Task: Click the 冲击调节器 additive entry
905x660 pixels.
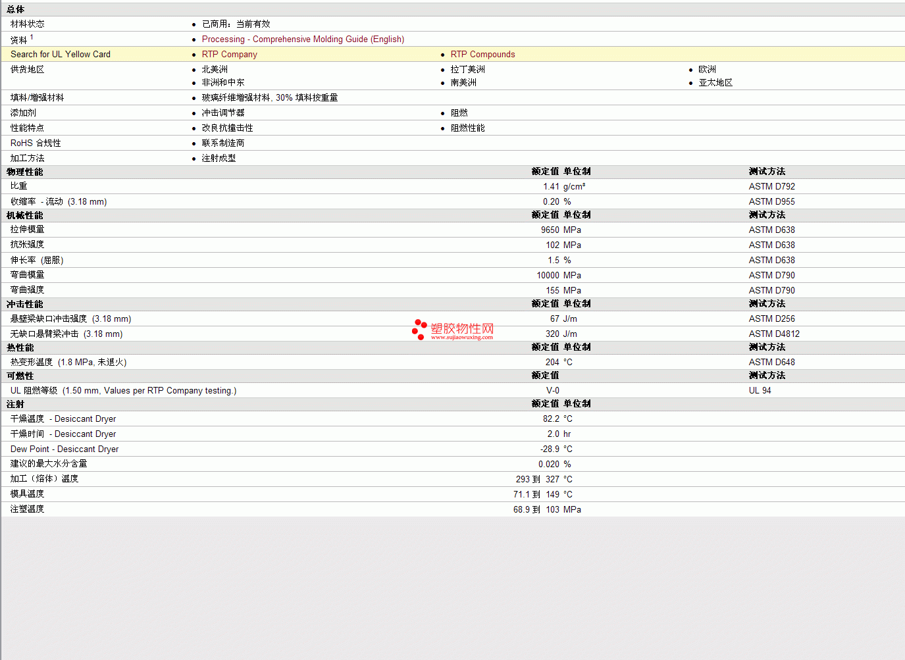Action: pos(223,113)
